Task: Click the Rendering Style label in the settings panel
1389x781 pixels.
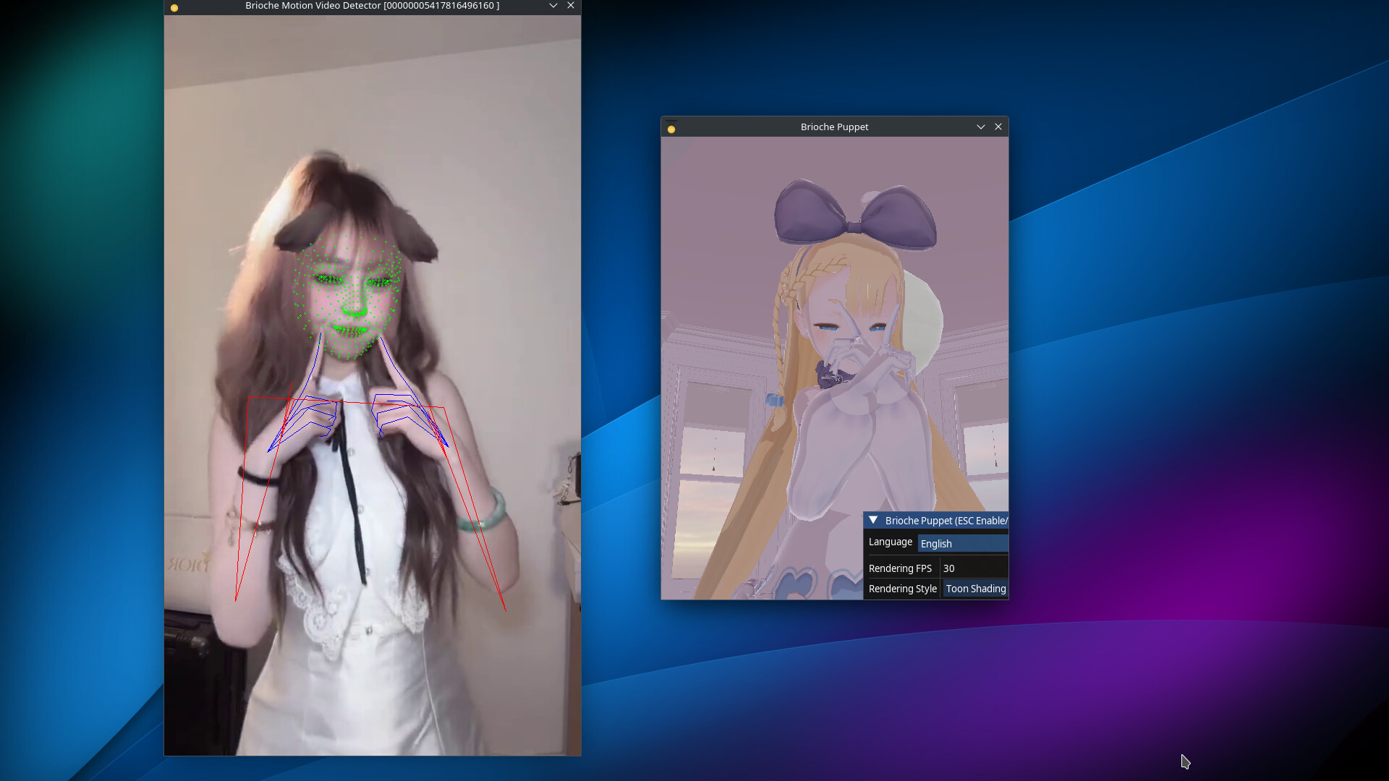Action: pyautogui.click(x=901, y=589)
